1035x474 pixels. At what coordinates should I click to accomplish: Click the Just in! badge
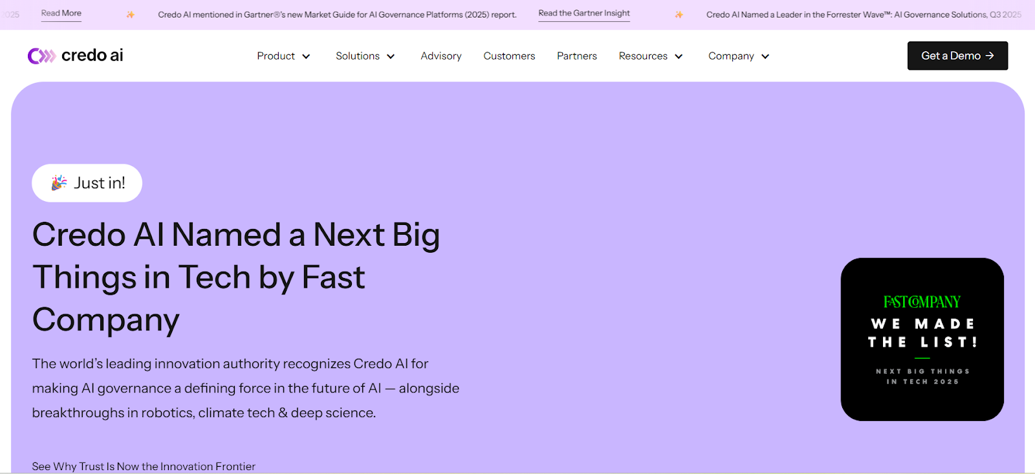[x=87, y=183]
